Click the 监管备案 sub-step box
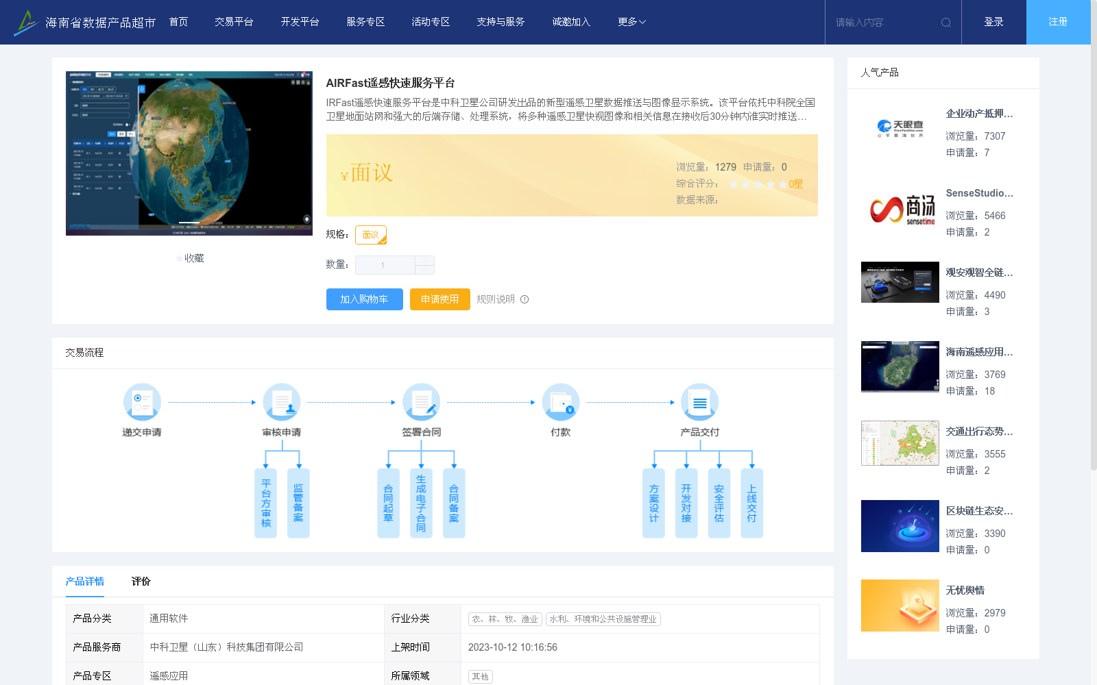Image resolution: width=1097 pixels, height=685 pixels. (x=298, y=503)
